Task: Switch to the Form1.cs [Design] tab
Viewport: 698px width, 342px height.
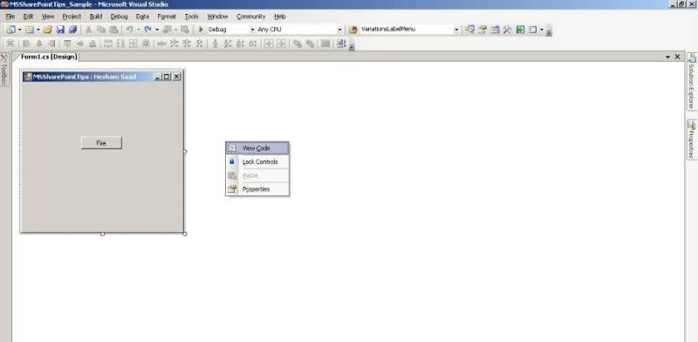Action: click(x=49, y=57)
